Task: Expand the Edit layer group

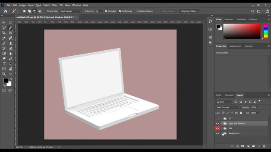Action: pos(222,128)
